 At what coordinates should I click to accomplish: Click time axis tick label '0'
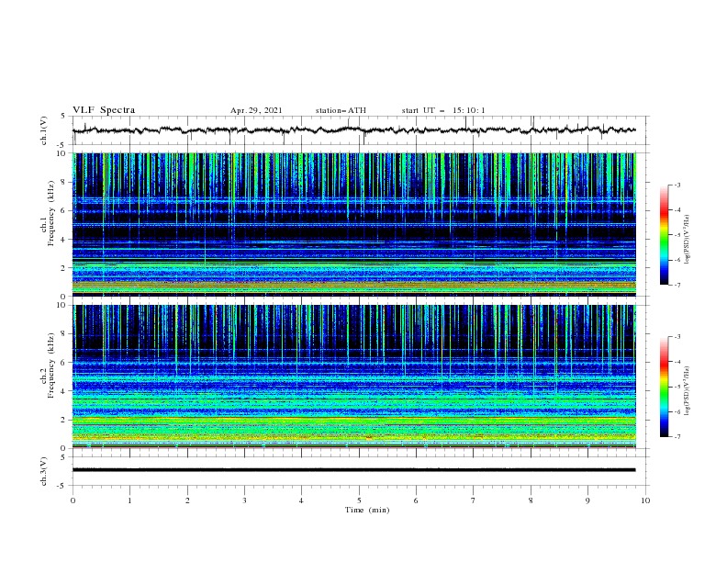(x=73, y=500)
